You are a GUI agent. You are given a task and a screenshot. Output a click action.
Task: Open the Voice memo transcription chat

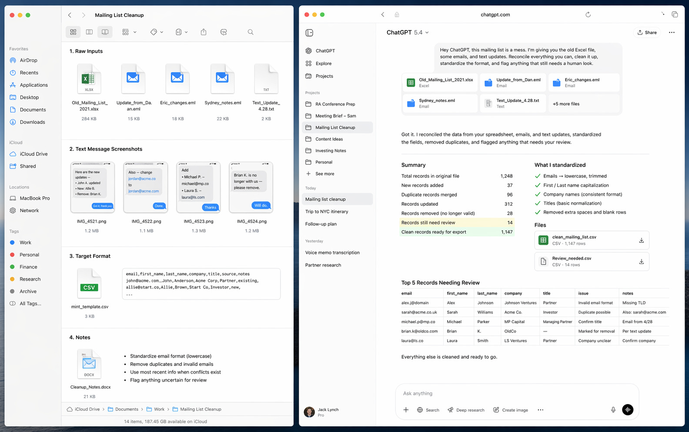coord(332,253)
